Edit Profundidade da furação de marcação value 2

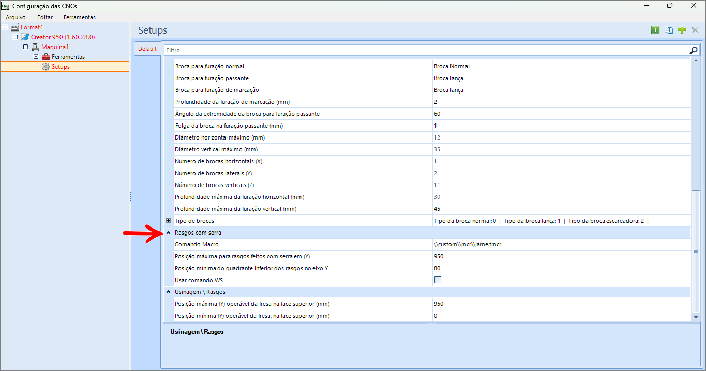pos(561,102)
